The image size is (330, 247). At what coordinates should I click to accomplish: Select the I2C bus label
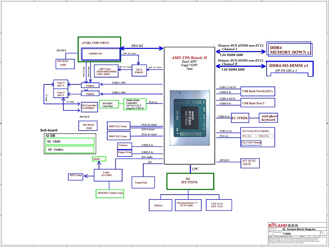(x=150, y=162)
